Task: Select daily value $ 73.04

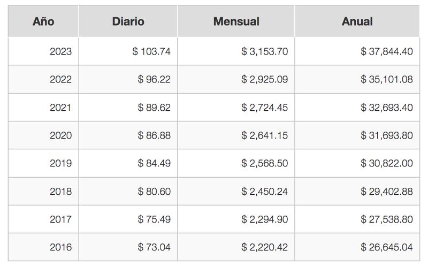Action: point(154,247)
